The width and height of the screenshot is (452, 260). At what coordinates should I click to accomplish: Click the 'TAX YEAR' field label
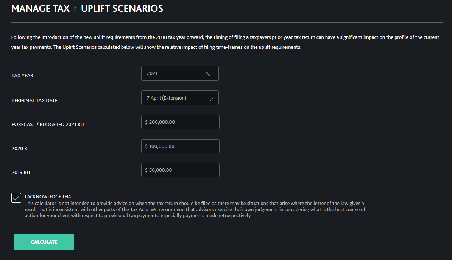coord(22,76)
